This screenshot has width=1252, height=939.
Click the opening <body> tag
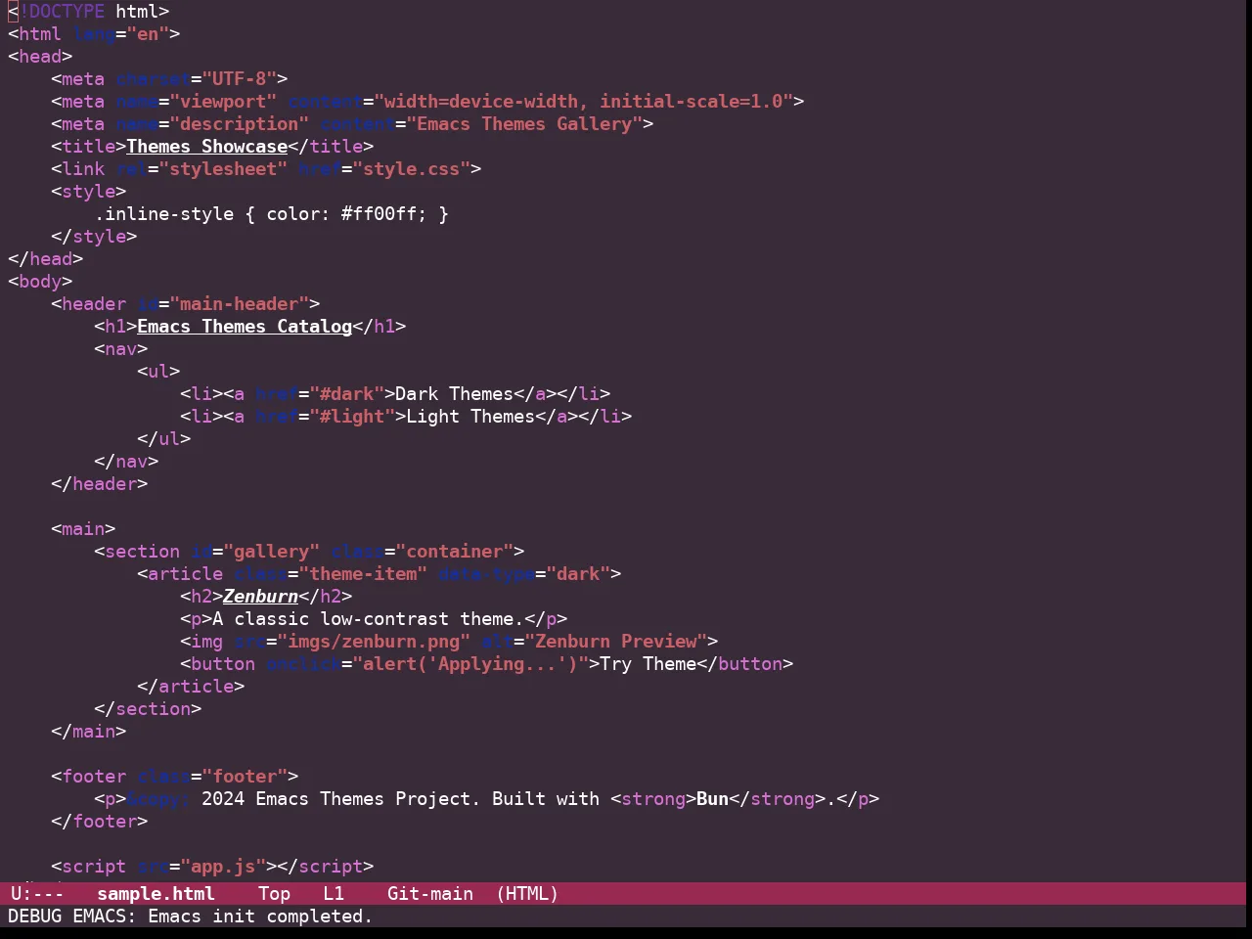40,282
